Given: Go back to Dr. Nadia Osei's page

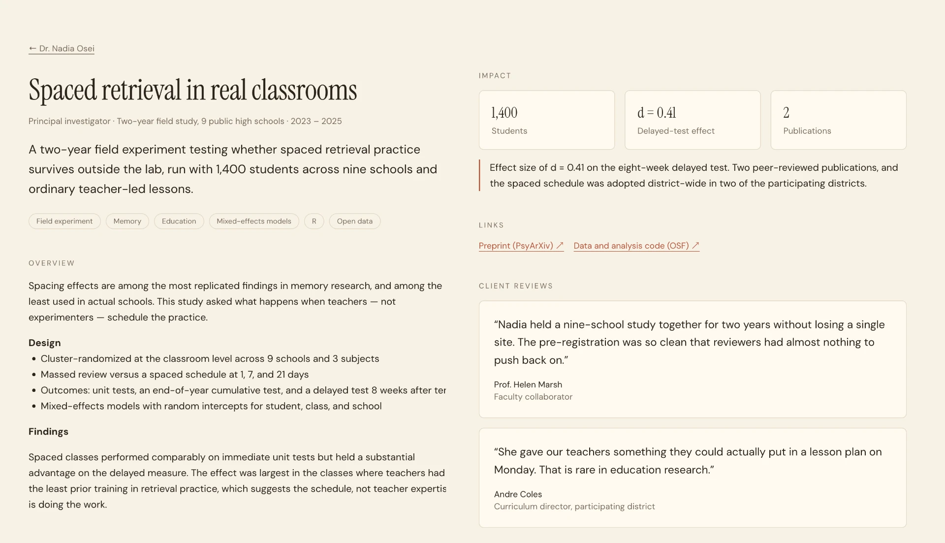Looking at the screenshot, I should coord(62,48).
